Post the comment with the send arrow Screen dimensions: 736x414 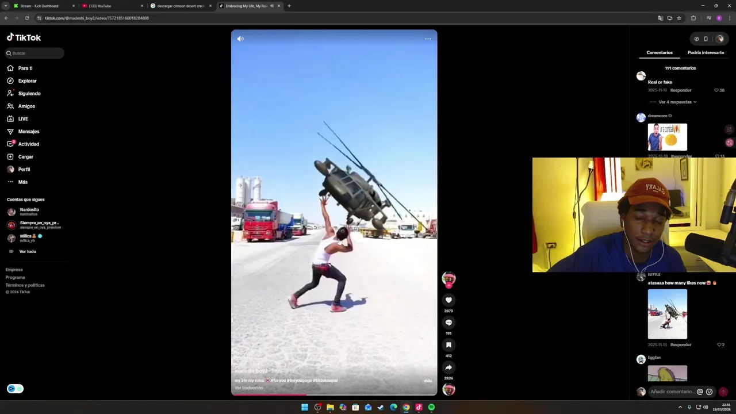[723, 392]
